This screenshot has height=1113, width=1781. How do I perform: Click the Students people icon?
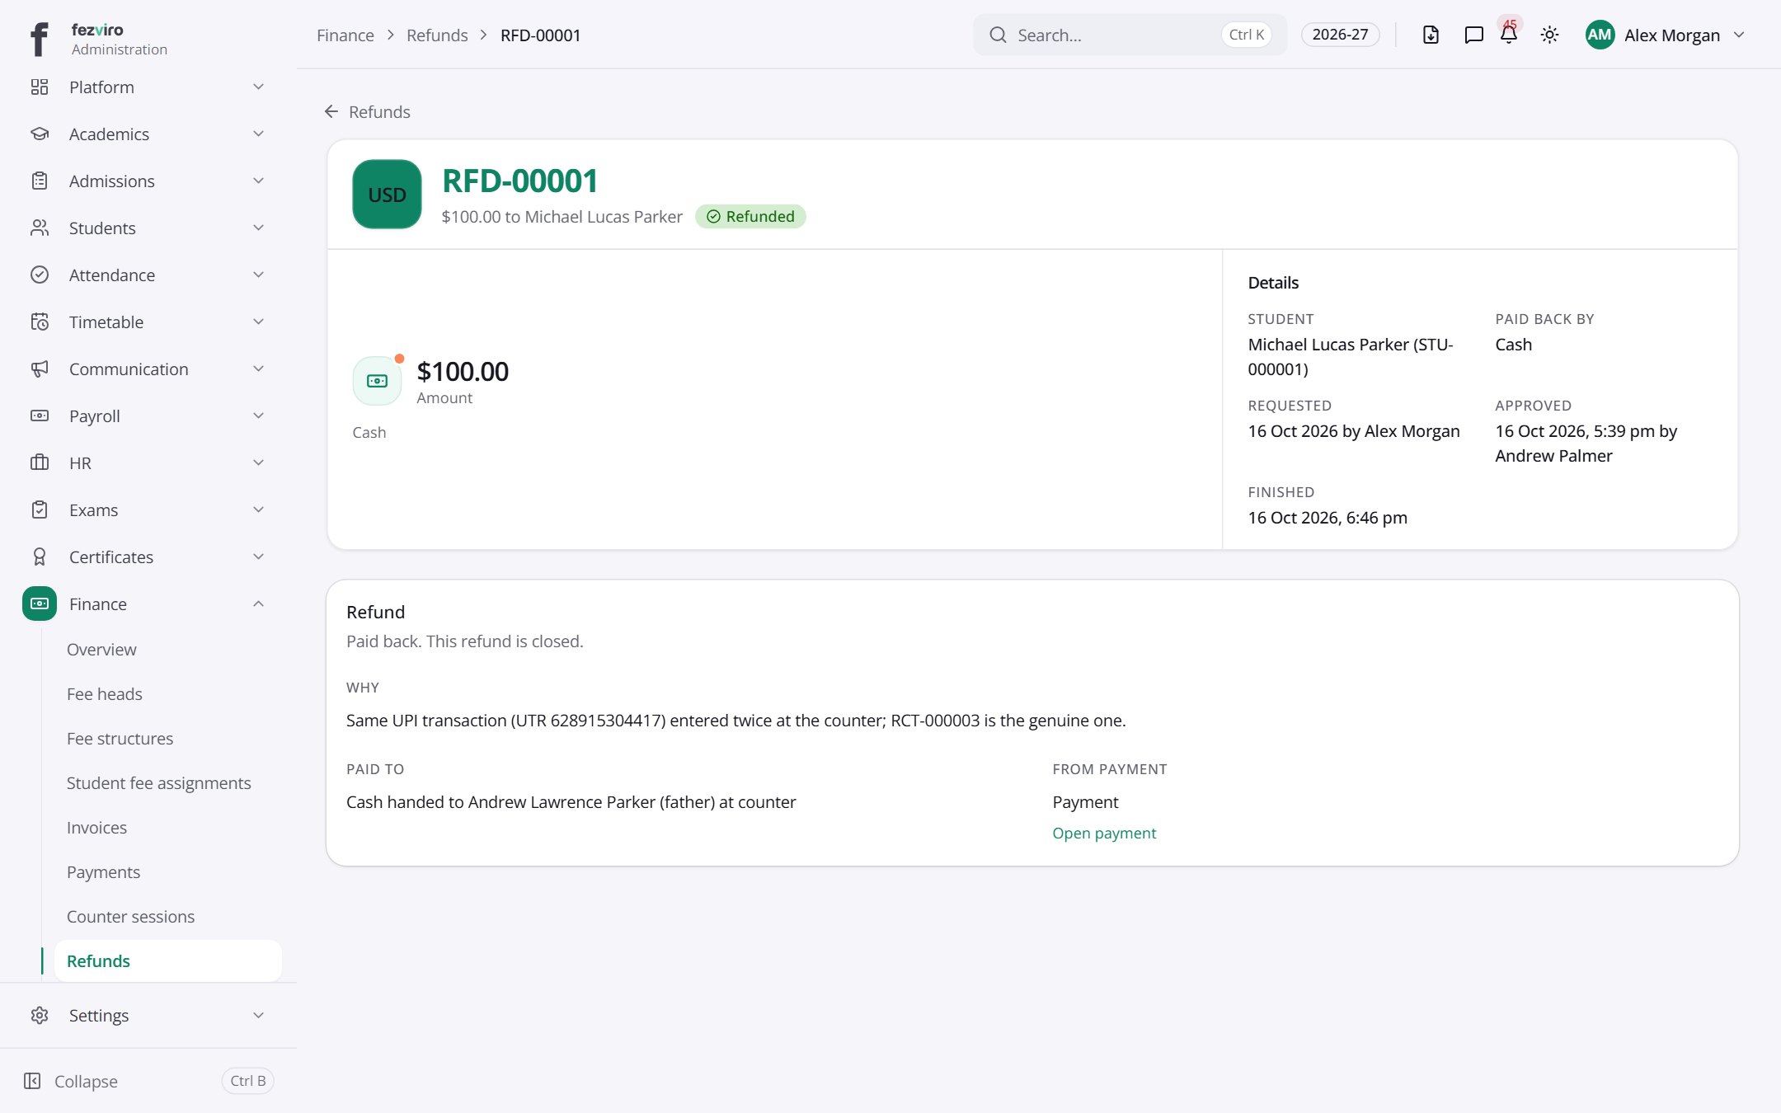(40, 228)
